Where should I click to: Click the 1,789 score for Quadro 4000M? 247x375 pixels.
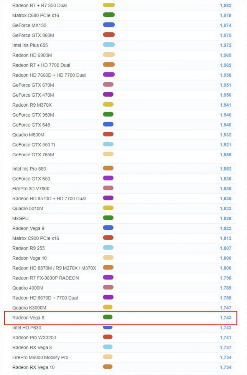(226, 288)
